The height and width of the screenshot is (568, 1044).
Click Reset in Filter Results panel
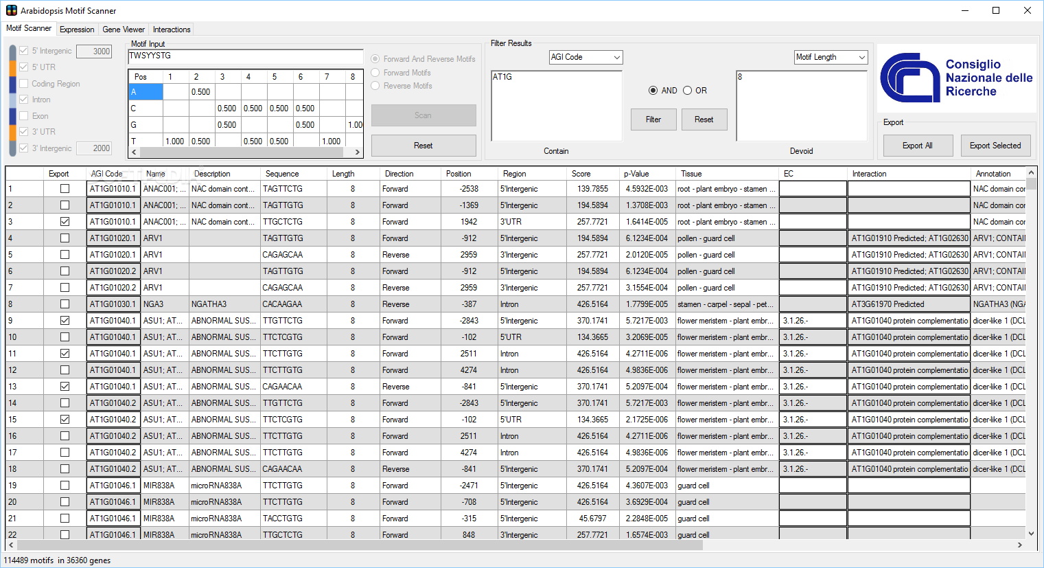click(704, 120)
